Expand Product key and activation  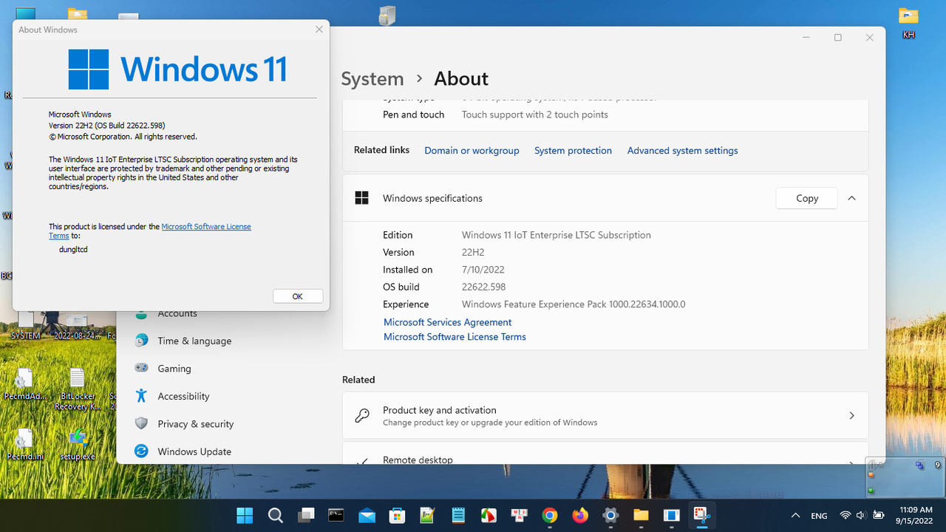(605, 415)
